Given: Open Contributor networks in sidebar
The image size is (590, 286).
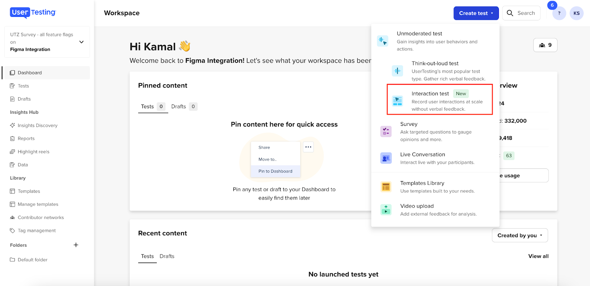Looking at the screenshot, I should [x=46, y=218].
